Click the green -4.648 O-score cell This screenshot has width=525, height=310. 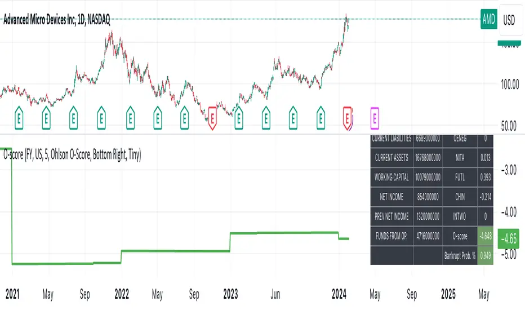point(485,236)
